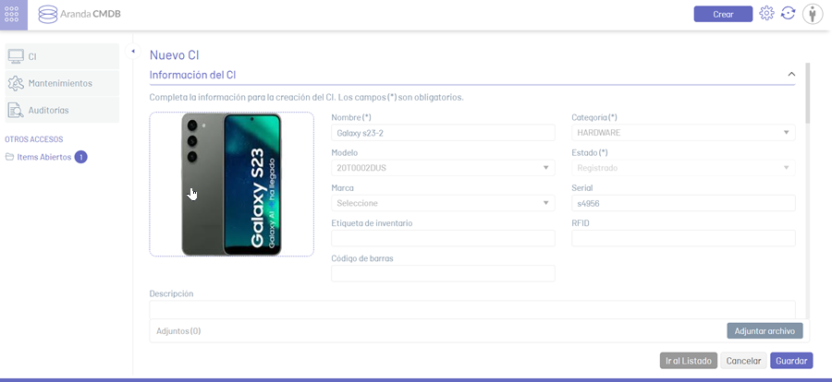This screenshot has width=832, height=382.
Task: Click the Etiqueta de inventario field
Action: (443, 238)
